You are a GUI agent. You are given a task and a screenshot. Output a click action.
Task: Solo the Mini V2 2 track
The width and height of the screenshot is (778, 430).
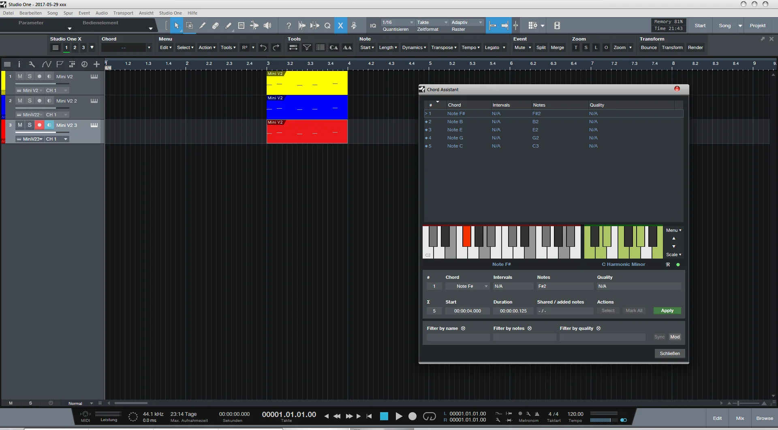(30, 101)
